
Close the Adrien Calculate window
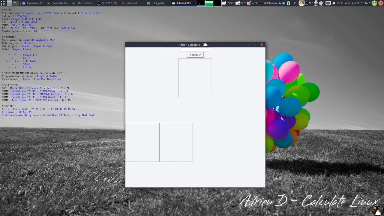(x=262, y=45)
